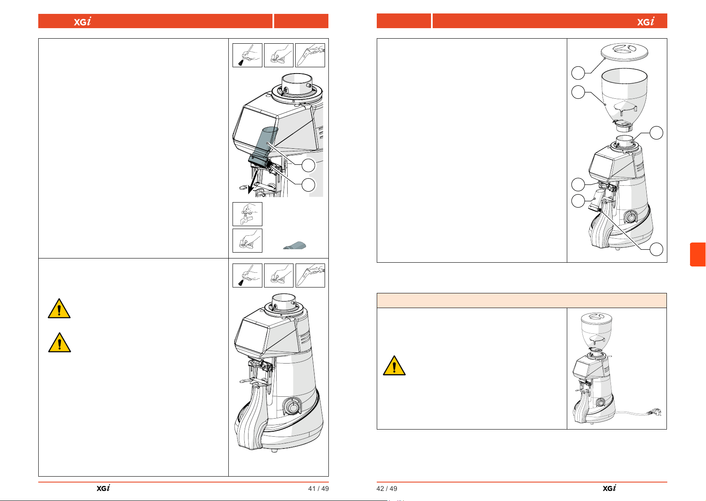Click the vacuum cleaner icon in lower section of page 41
This screenshot has width=706, height=501.
310,275
